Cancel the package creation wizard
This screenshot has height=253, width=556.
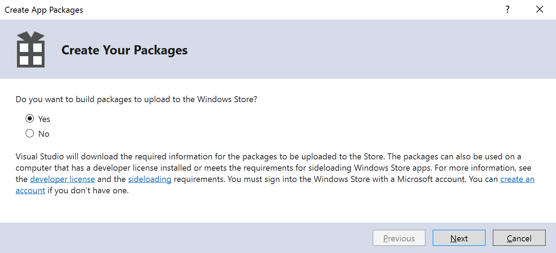(519, 238)
